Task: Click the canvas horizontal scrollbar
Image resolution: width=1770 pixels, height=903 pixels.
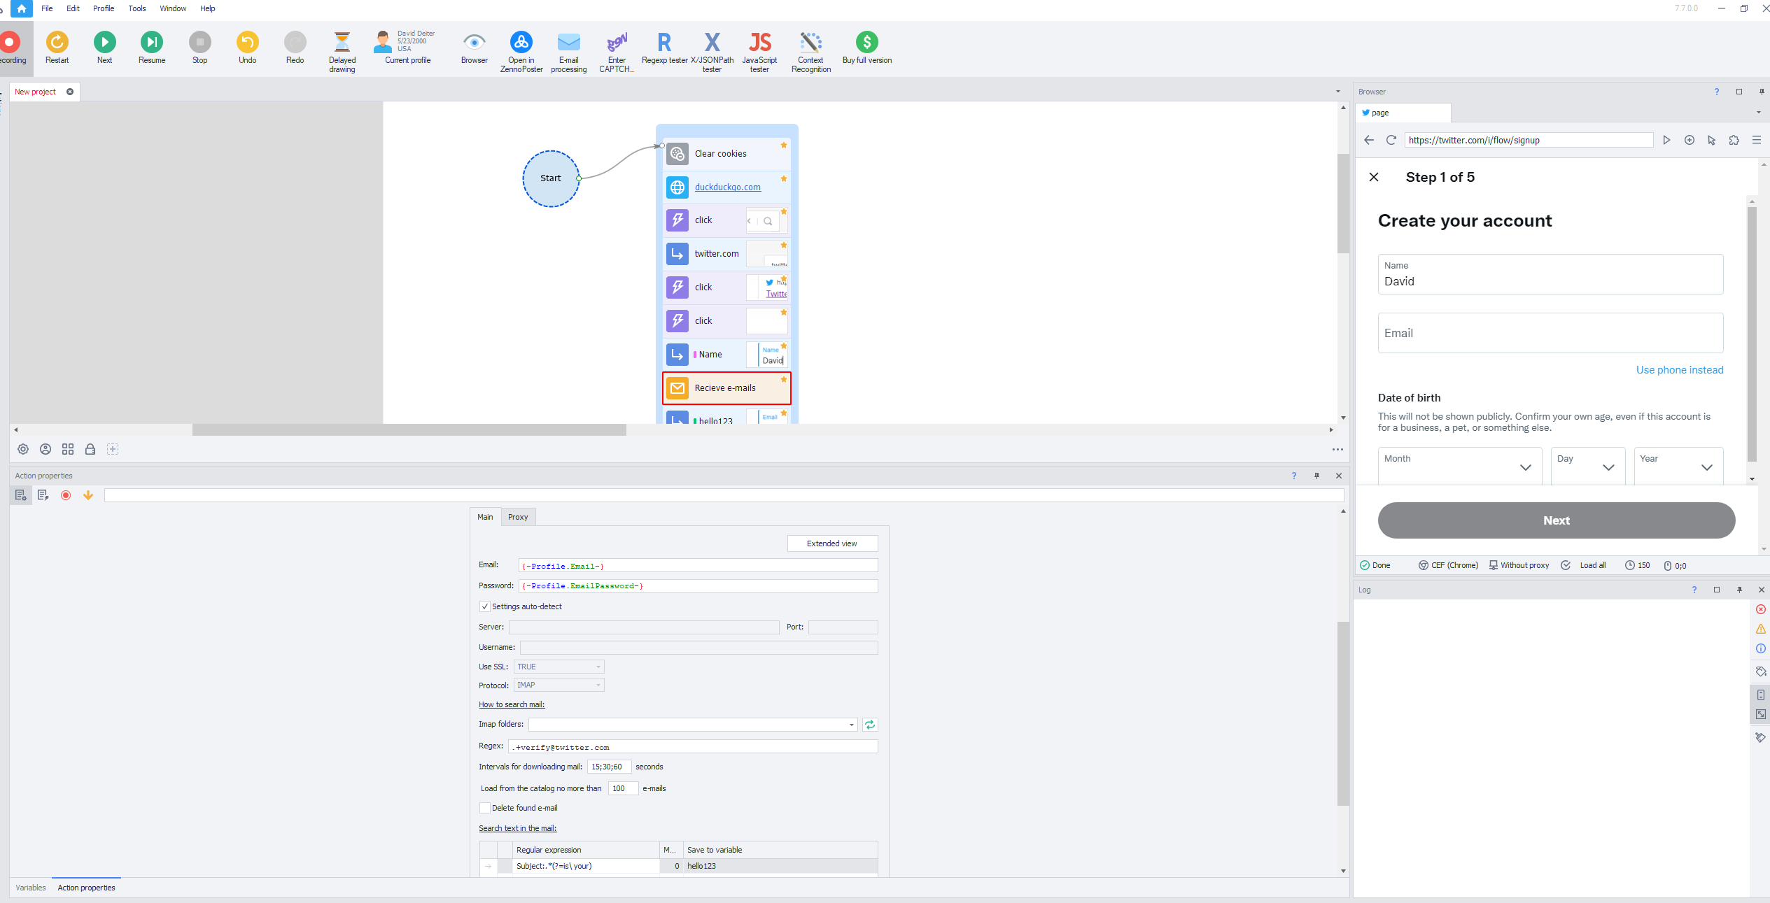Action: point(409,429)
